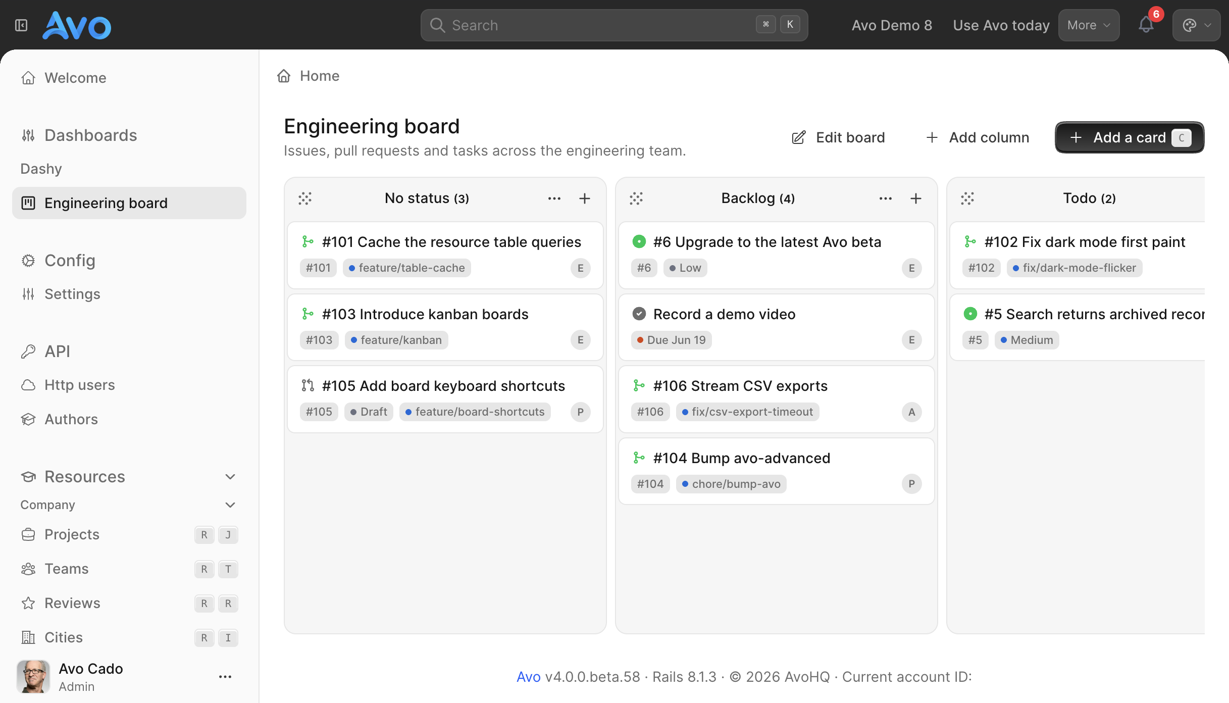Grab the Backlog column drag handle
Screen dimensions: 1229x703
[636, 198]
